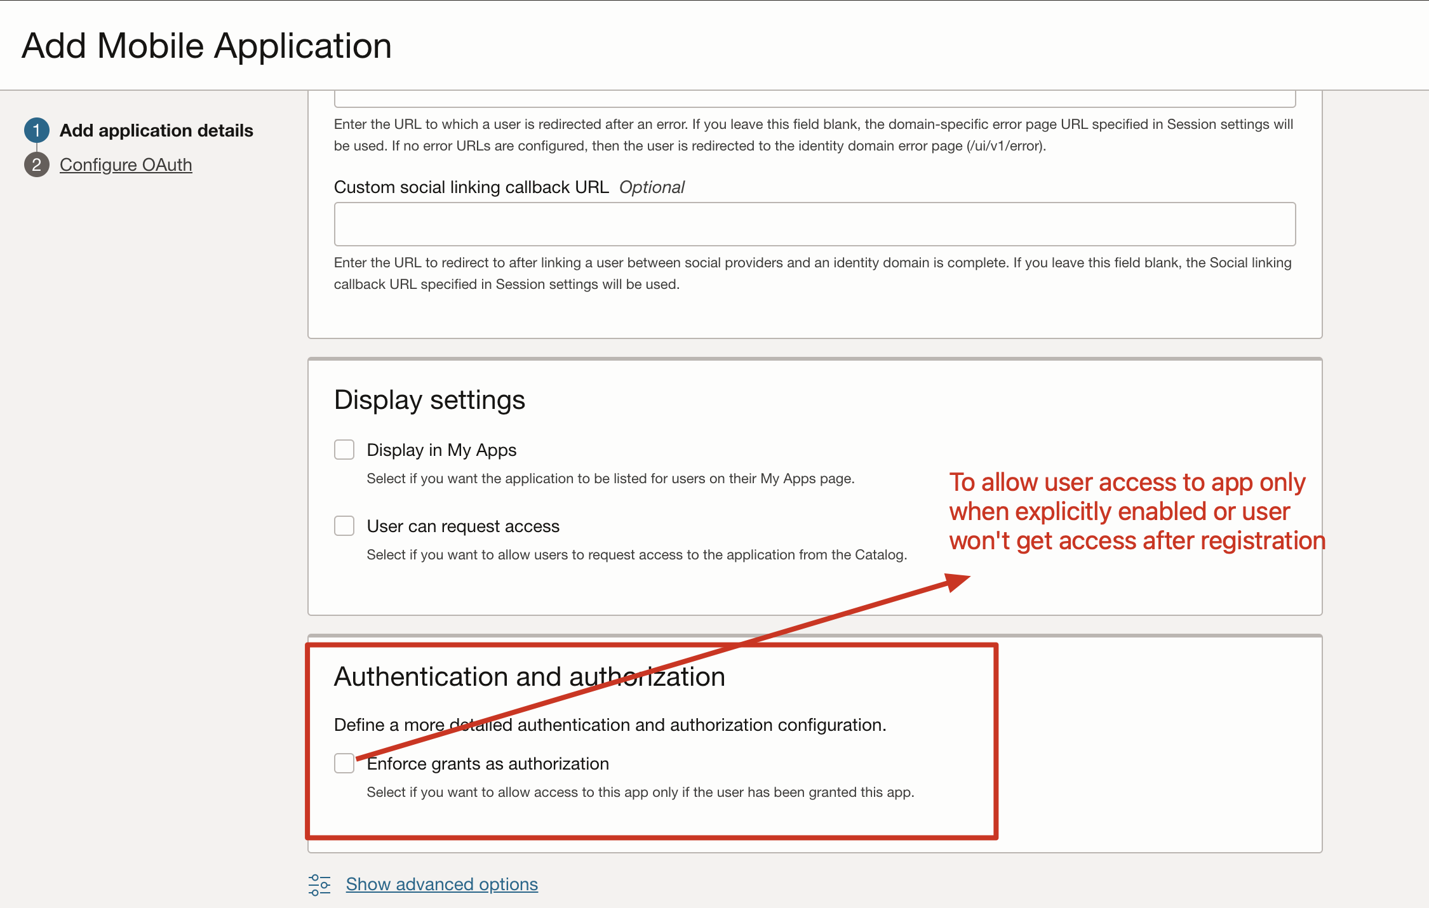Click the step 2 numbered circle
This screenshot has height=908, width=1429.
click(x=37, y=164)
